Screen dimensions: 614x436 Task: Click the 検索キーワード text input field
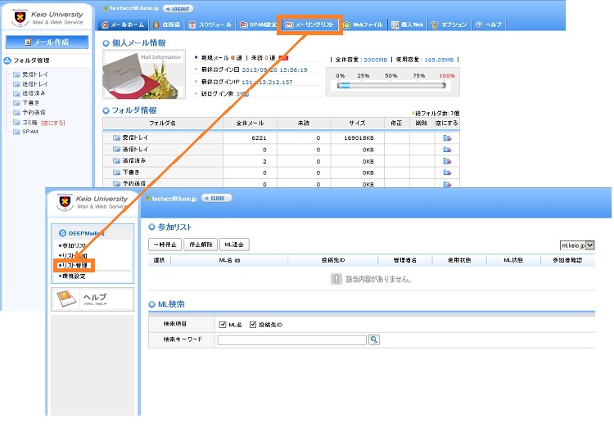(291, 339)
